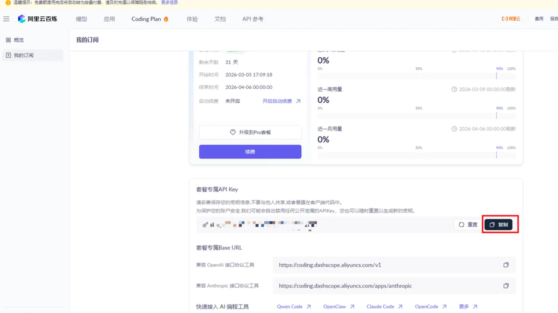This screenshot has height=313, width=558.
Task: Open the hamburger navigation menu
Action: click(x=6, y=19)
